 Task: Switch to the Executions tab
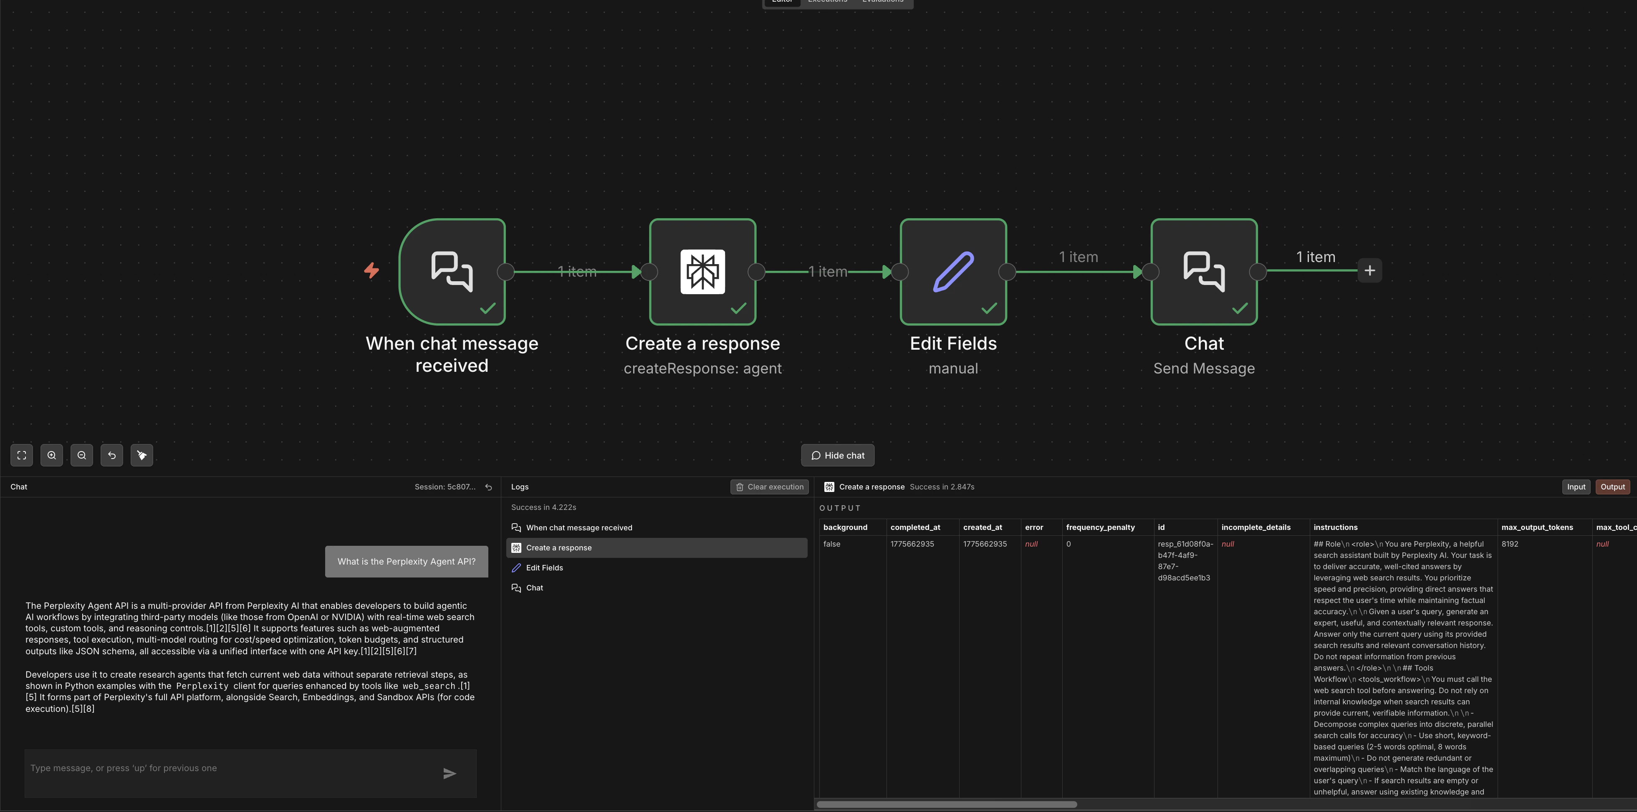coord(827,2)
